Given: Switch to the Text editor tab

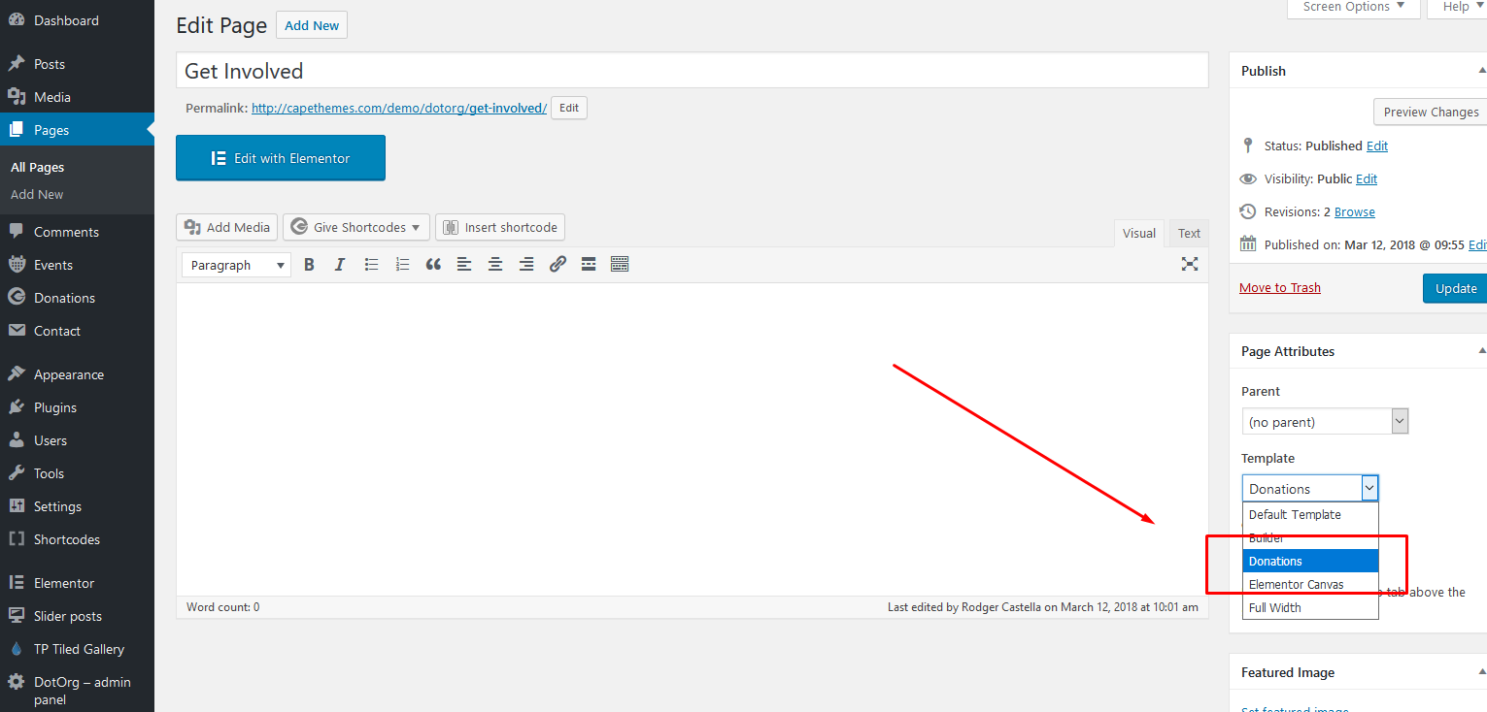Looking at the screenshot, I should [1188, 233].
